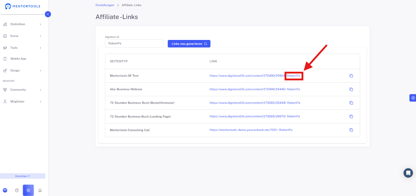Expand the Community menu chevron
416x196 pixels.
(x=40, y=90)
